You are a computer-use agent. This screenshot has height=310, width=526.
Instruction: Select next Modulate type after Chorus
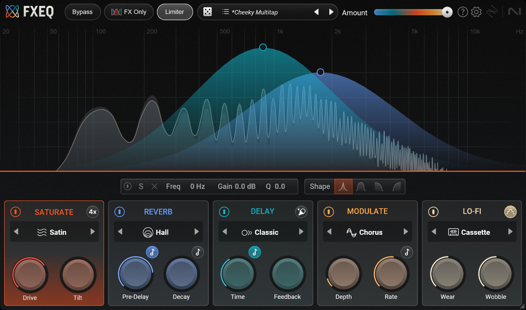tap(405, 232)
